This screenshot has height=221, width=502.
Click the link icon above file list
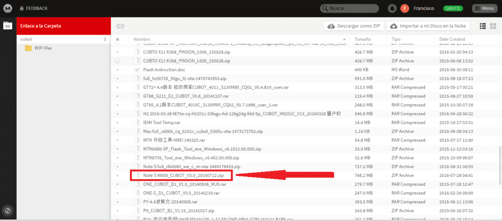120,26
